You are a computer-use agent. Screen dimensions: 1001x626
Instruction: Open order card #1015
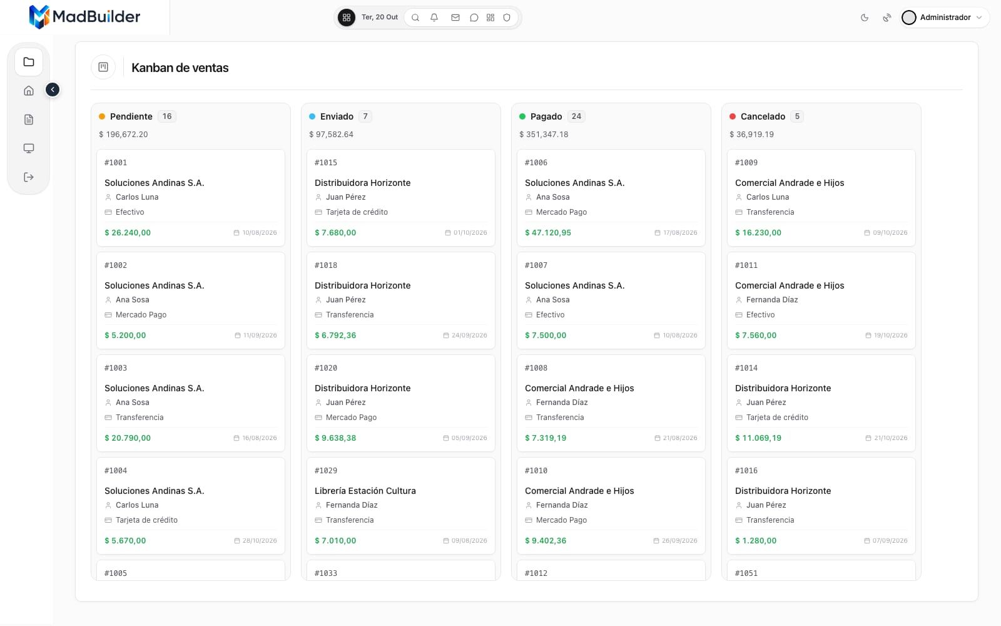click(x=401, y=197)
